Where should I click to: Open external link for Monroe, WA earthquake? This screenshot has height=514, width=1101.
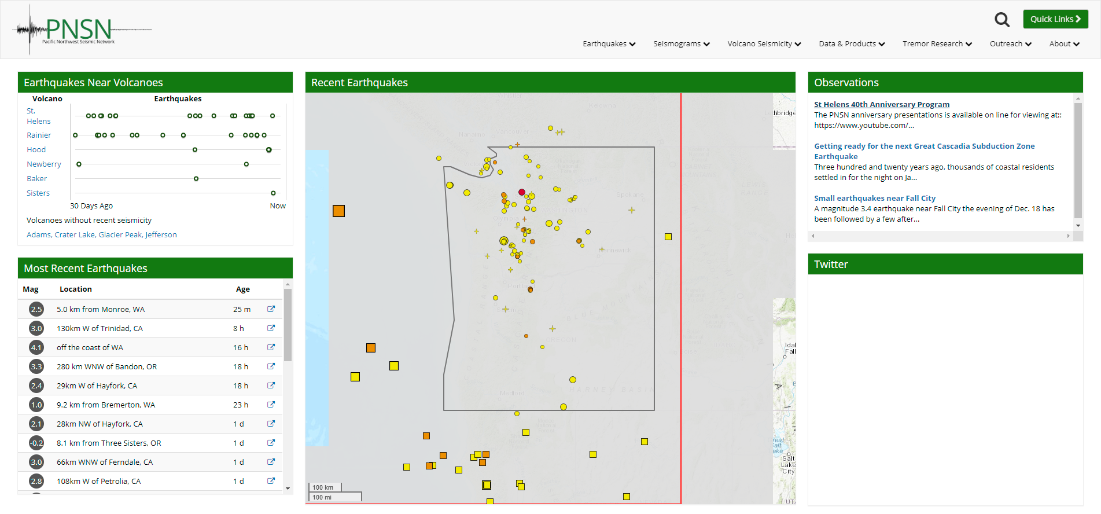point(271,309)
